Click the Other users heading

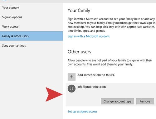click(79, 52)
